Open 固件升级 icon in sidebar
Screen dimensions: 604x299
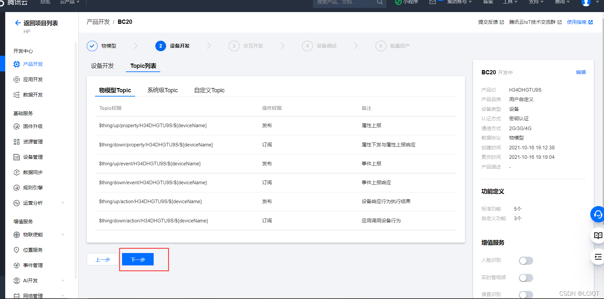point(17,127)
